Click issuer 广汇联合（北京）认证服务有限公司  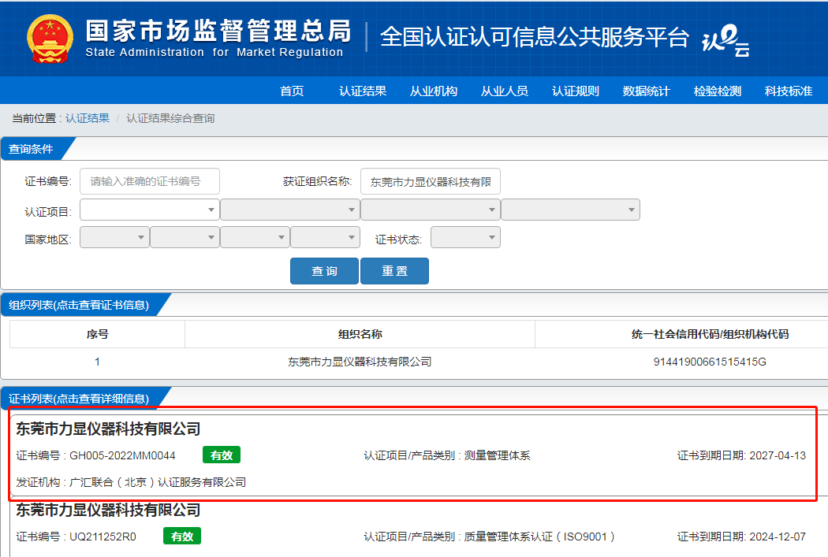coord(158,482)
